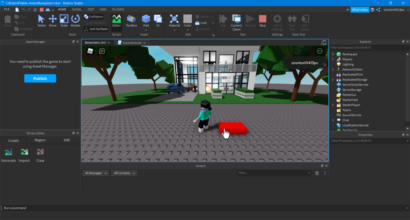Open the All Messages dropdown
Viewport: 410px width, 220px height.
tap(95, 173)
